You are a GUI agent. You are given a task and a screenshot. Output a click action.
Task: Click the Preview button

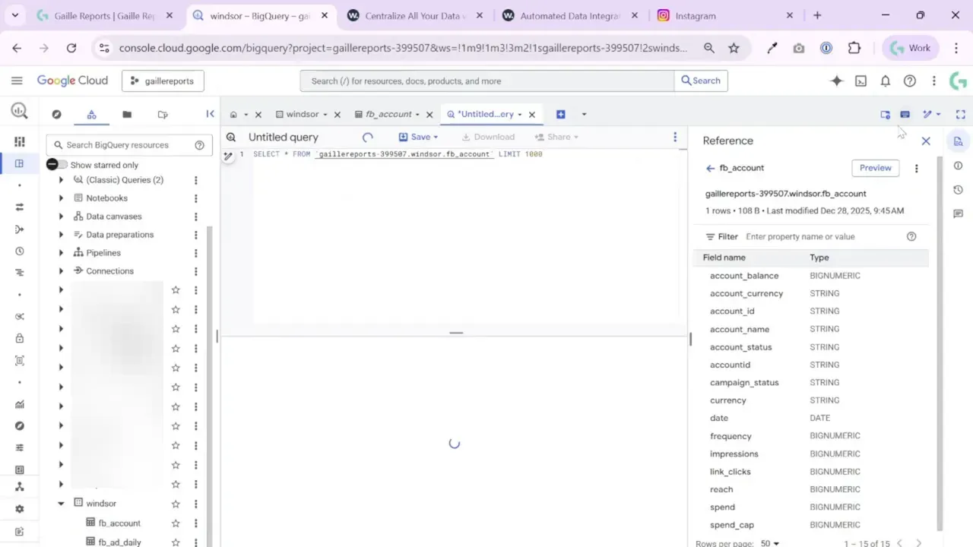876,168
